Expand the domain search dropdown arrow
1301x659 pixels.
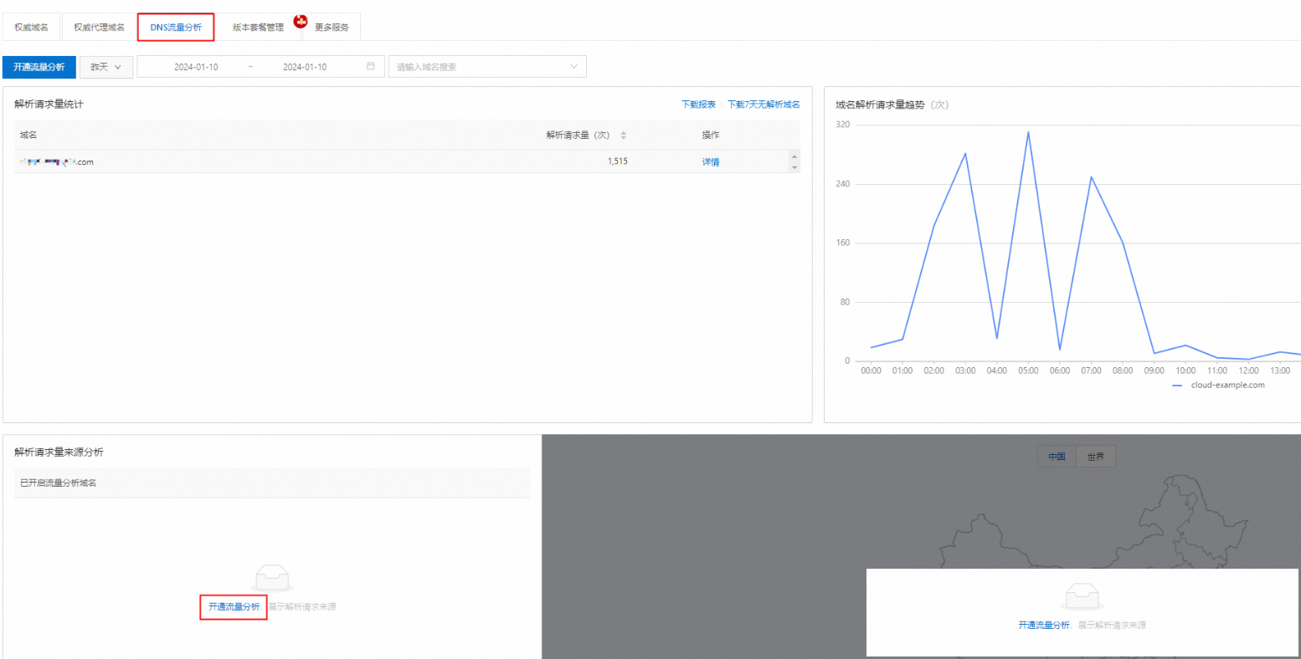pos(574,66)
